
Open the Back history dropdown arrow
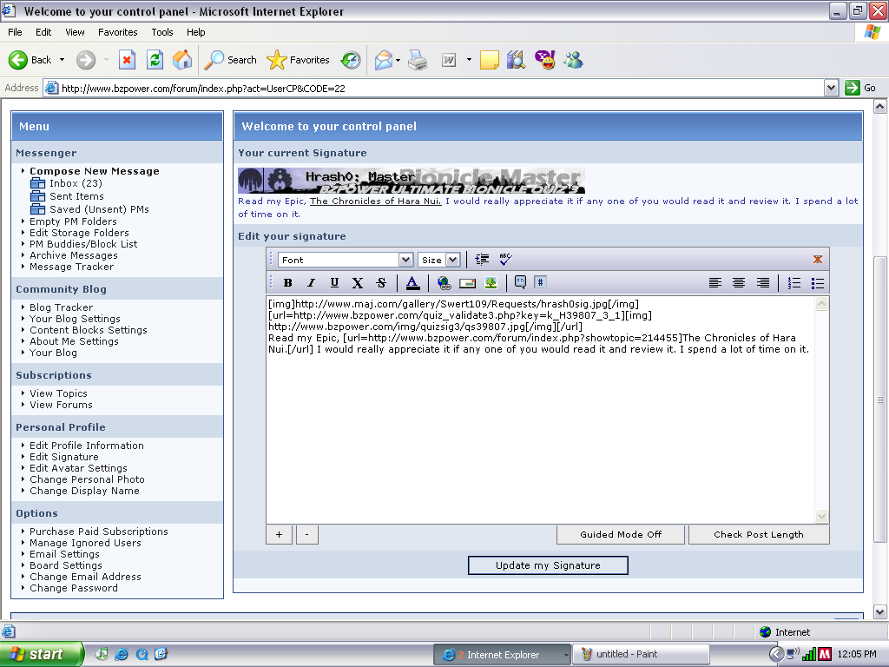(x=62, y=60)
